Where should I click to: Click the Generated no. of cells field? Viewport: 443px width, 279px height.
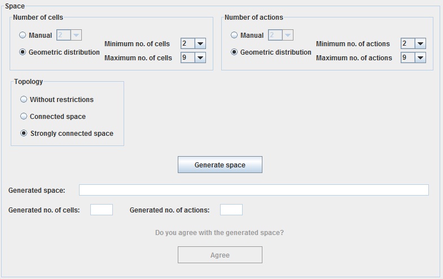(102, 210)
